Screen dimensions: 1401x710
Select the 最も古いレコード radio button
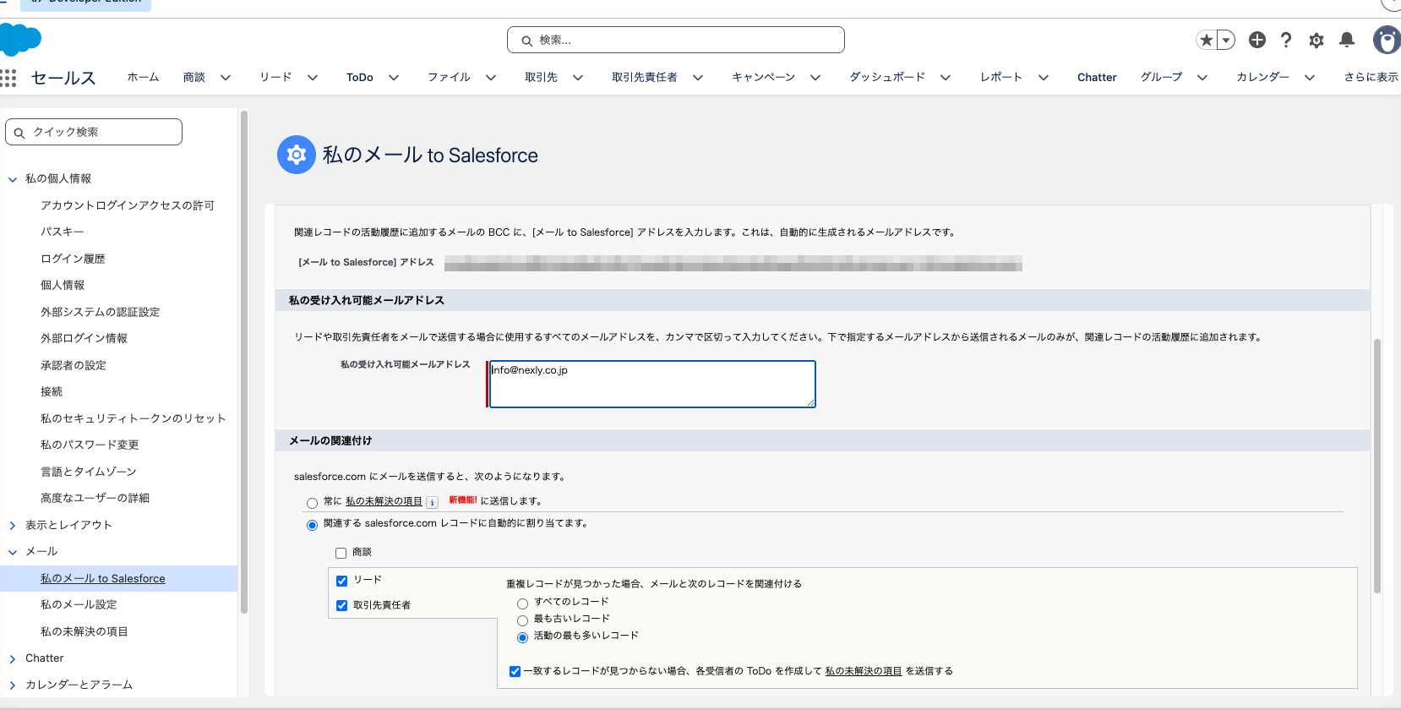click(523, 620)
